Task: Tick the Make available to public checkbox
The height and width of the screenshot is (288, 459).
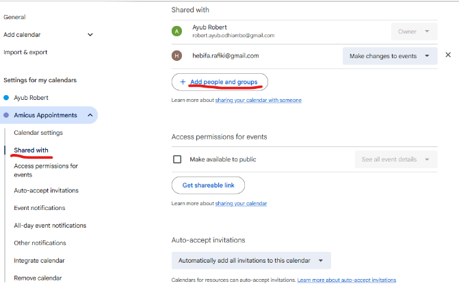Action: [x=177, y=159]
